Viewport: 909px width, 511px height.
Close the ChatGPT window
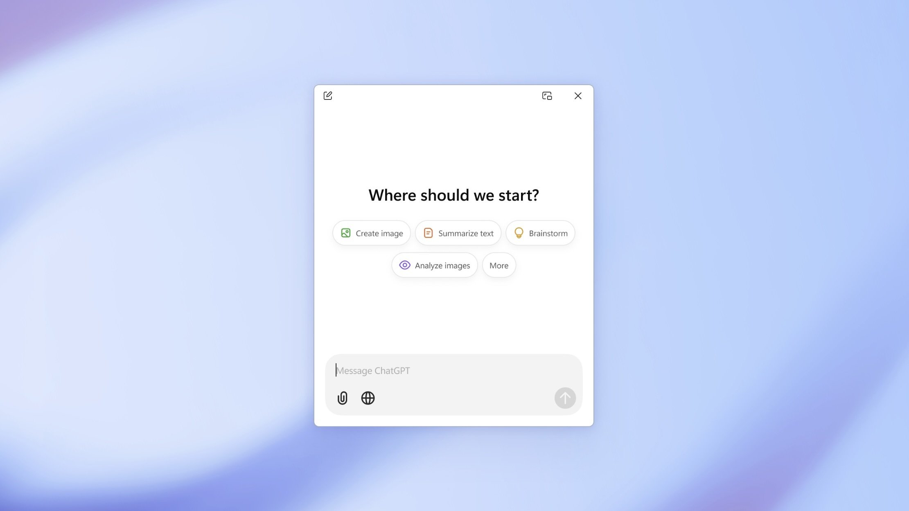(578, 96)
